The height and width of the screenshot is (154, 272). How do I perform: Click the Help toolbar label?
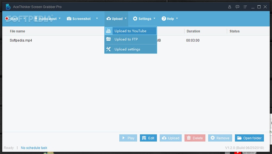[170, 19]
